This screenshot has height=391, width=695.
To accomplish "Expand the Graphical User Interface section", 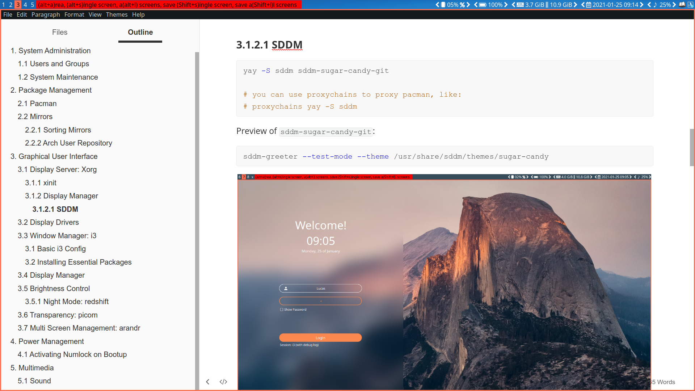I will pyautogui.click(x=54, y=156).
